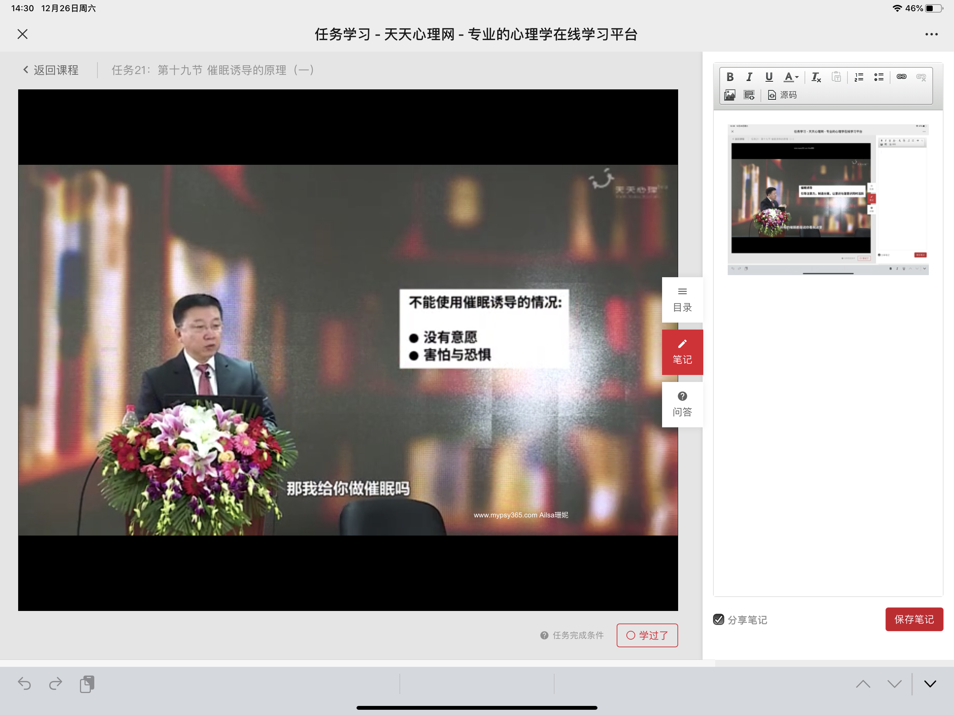Insert a numbered list
The image size is (954, 715).
(859, 77)
